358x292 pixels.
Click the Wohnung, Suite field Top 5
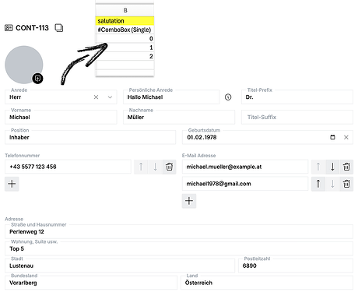[x=179, y=248]
